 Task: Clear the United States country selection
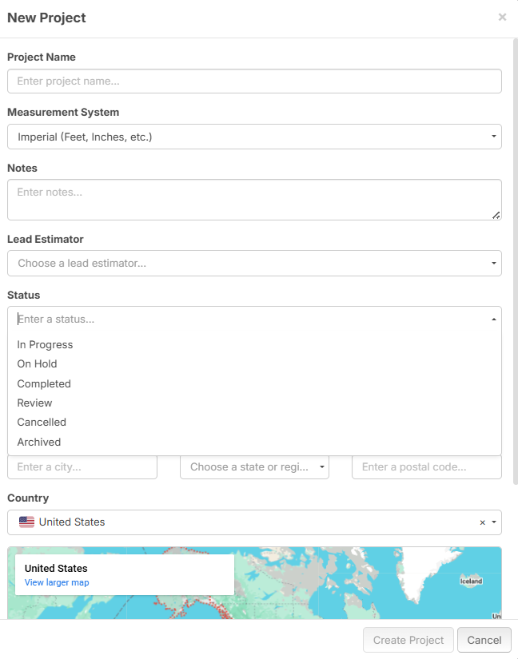click(x=482, y=522)
